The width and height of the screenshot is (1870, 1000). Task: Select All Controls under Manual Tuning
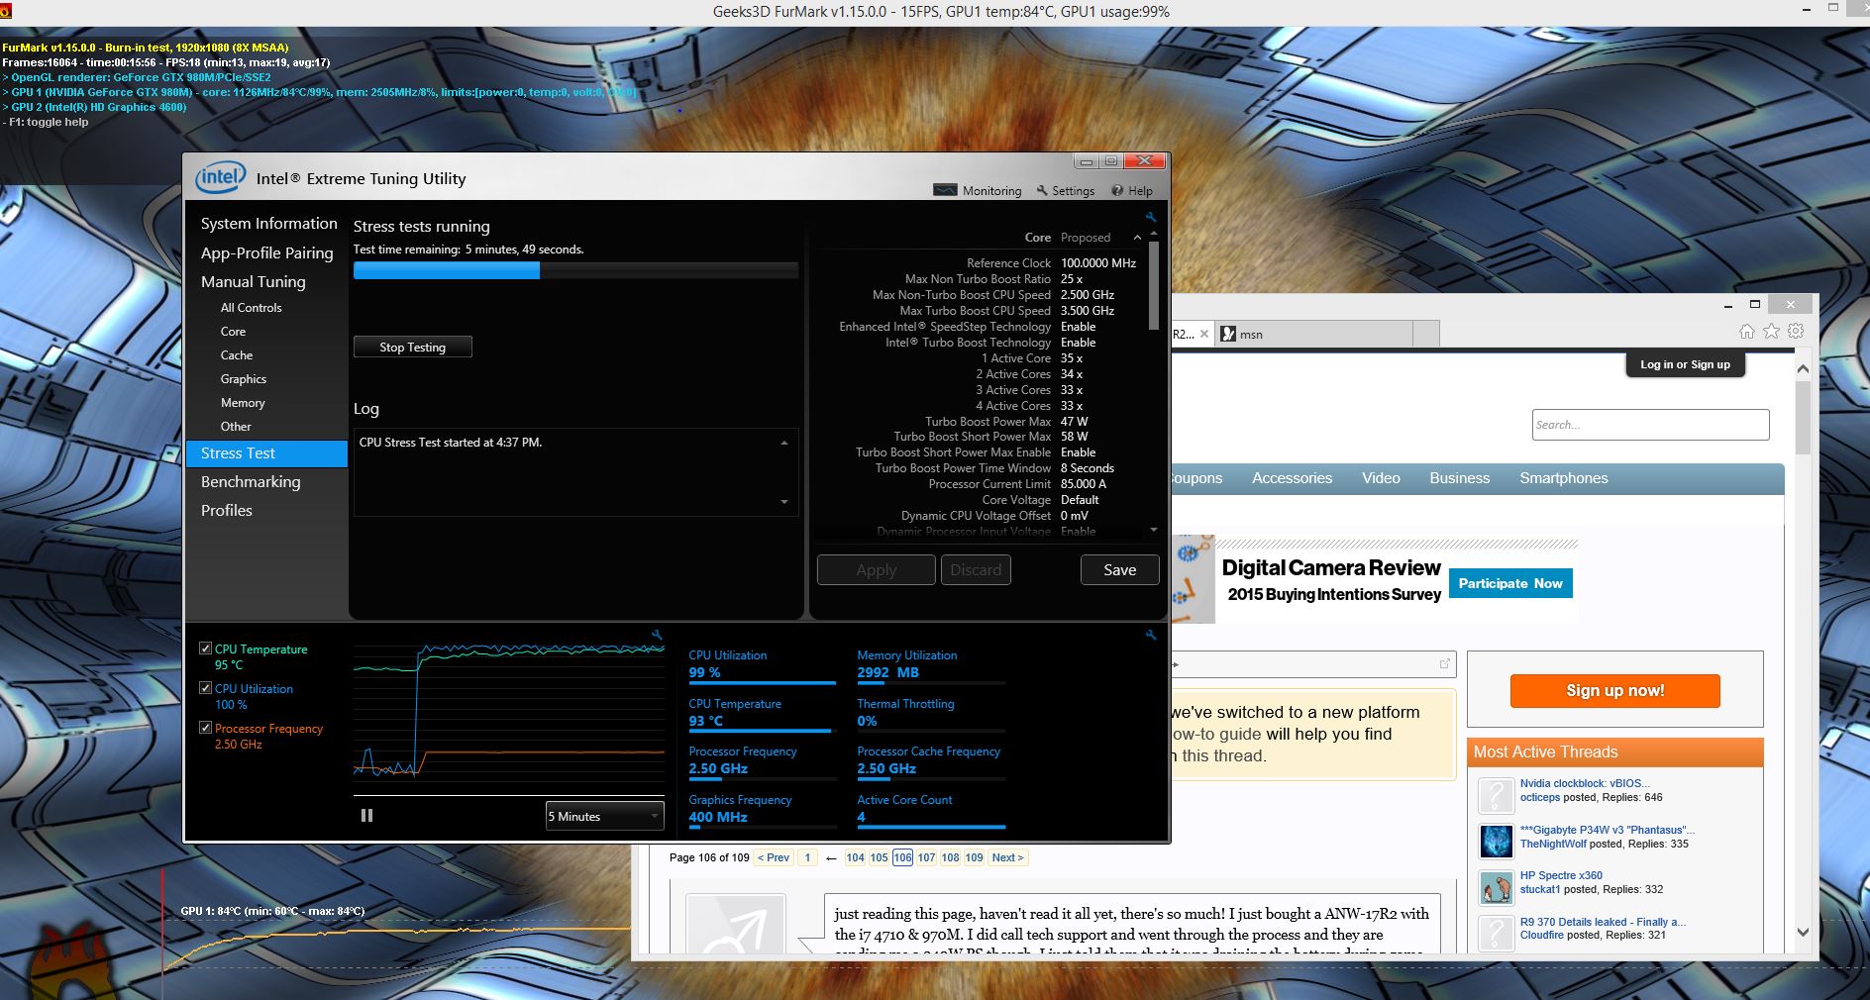click(x=251, y=308)
